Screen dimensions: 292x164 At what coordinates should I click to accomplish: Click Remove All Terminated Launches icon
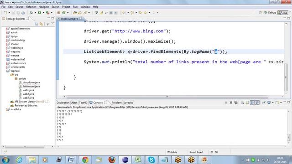click(236, 102)
